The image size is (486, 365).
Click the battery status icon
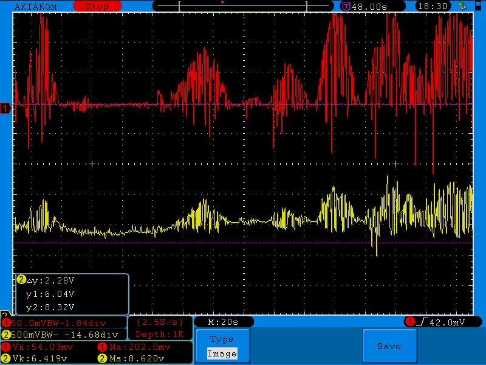(478, 5)
